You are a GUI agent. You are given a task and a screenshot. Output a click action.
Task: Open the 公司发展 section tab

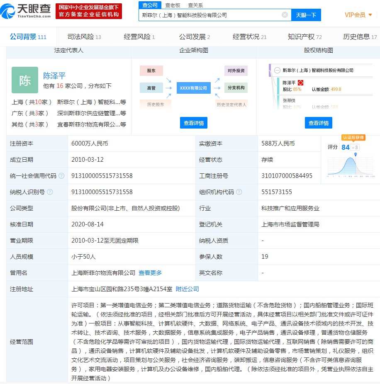click(194, 37)
